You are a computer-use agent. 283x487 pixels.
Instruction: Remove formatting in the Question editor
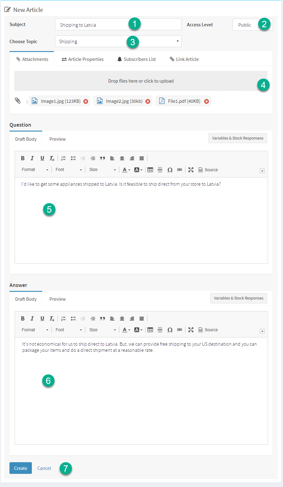pos(52,158)
